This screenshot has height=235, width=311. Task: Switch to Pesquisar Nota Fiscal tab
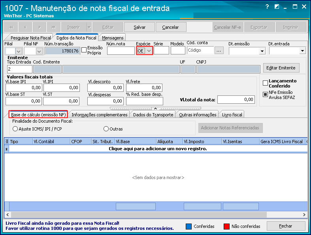coord(30,38)
